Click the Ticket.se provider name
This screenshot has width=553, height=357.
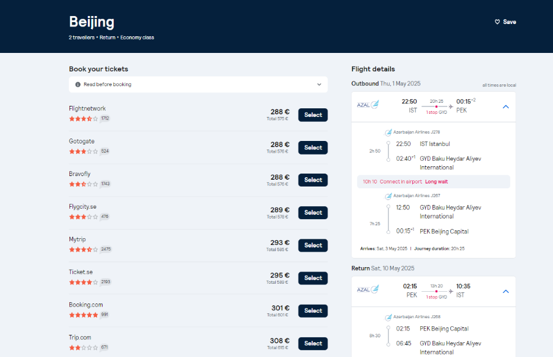(80, 272)
